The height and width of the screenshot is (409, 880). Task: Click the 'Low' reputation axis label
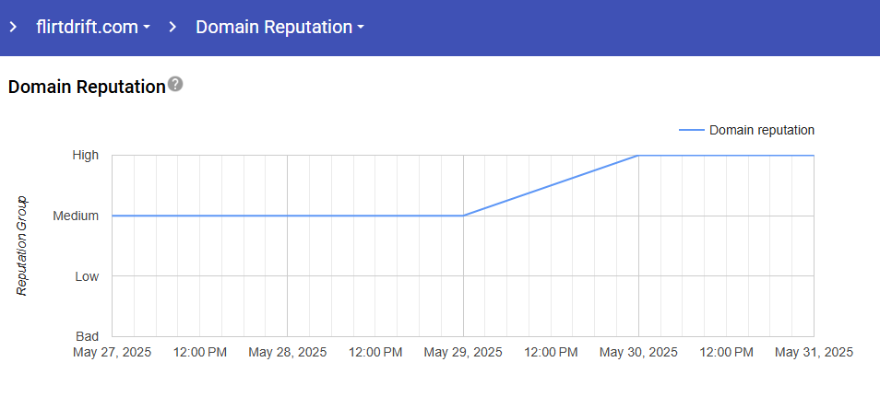86,276
